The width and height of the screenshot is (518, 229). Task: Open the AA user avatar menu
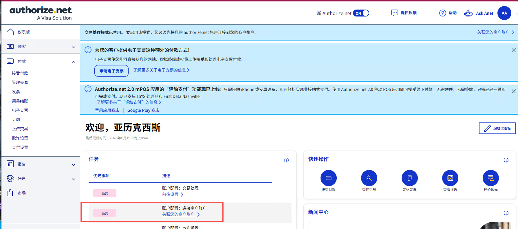504,13
